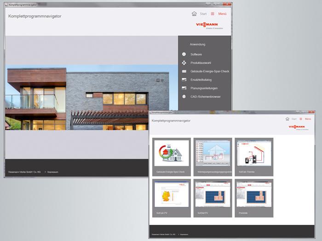Open the SolCalc PV tile with the Germany map

(171, 198)
